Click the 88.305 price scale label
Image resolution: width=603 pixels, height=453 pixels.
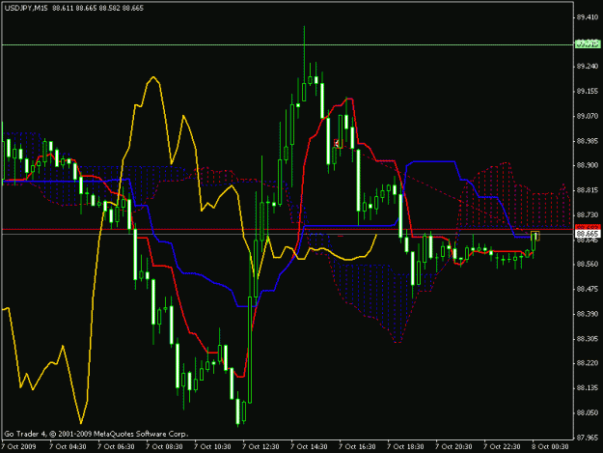588,339
